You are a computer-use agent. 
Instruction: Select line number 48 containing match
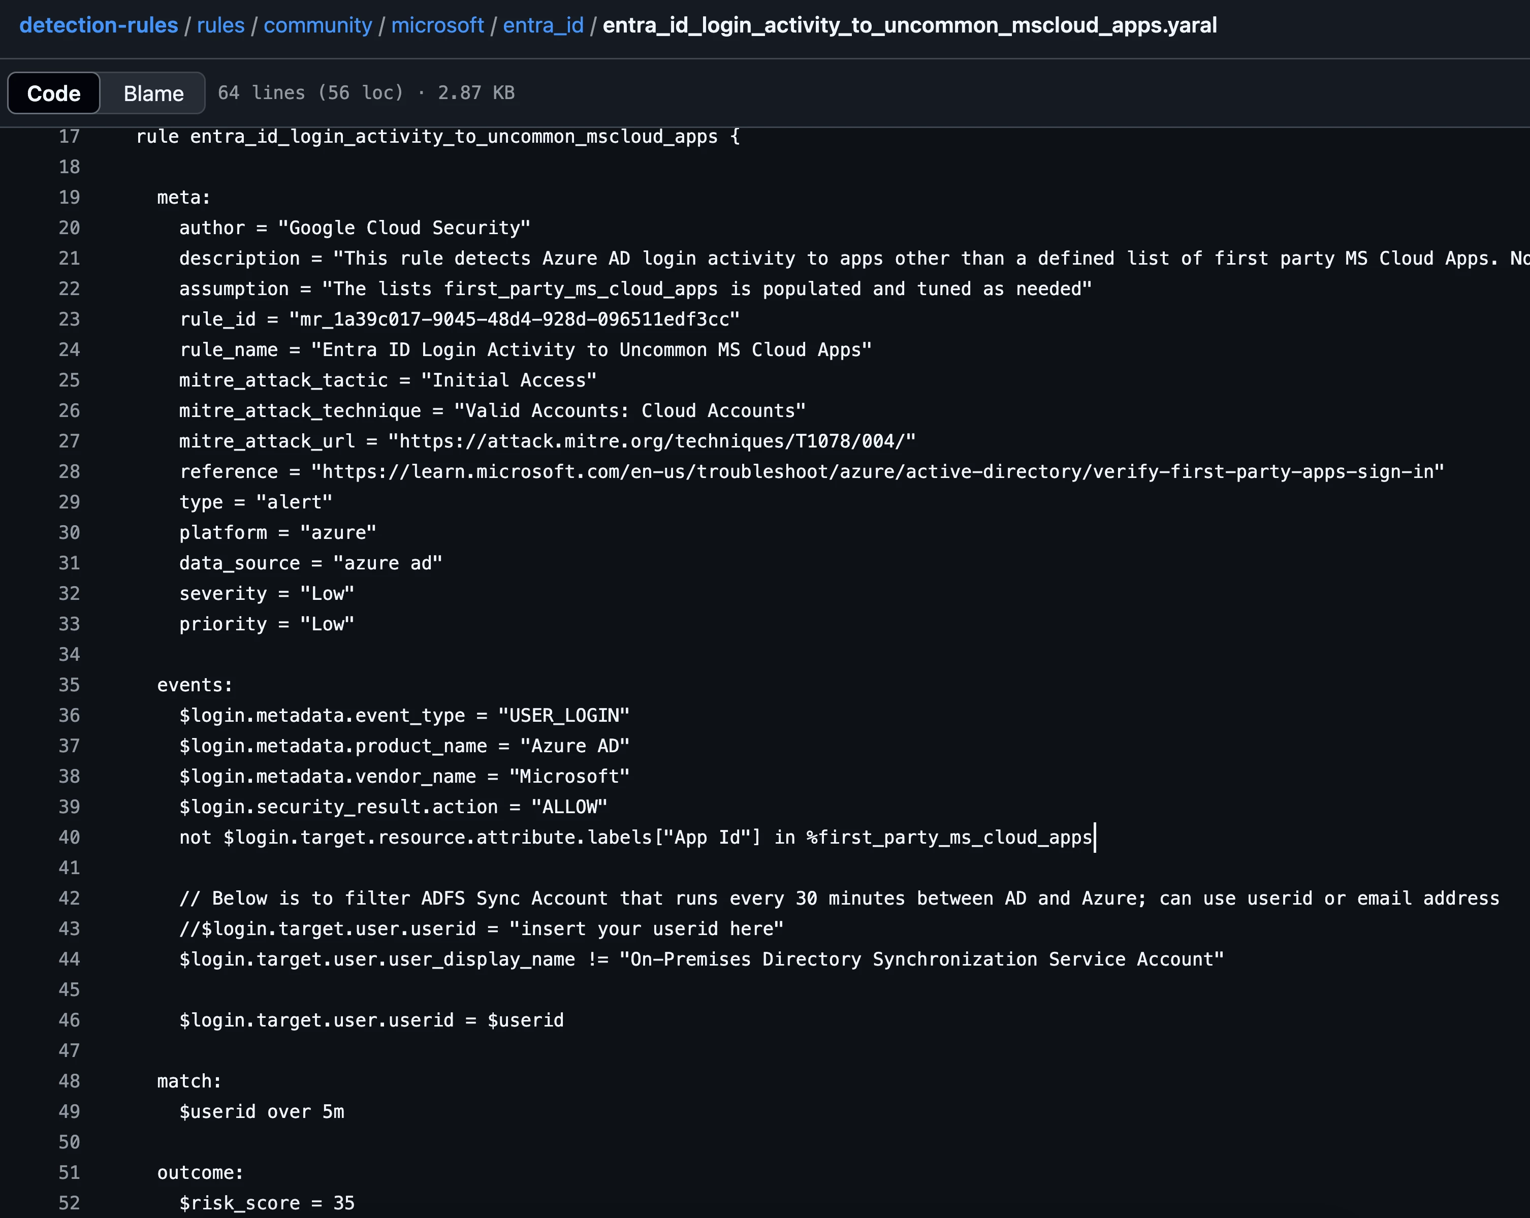pyautogui.click(x=70, y=1081)
